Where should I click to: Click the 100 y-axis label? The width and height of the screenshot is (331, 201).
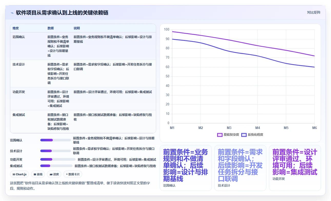pyautogui.click(x=167, y=30)
